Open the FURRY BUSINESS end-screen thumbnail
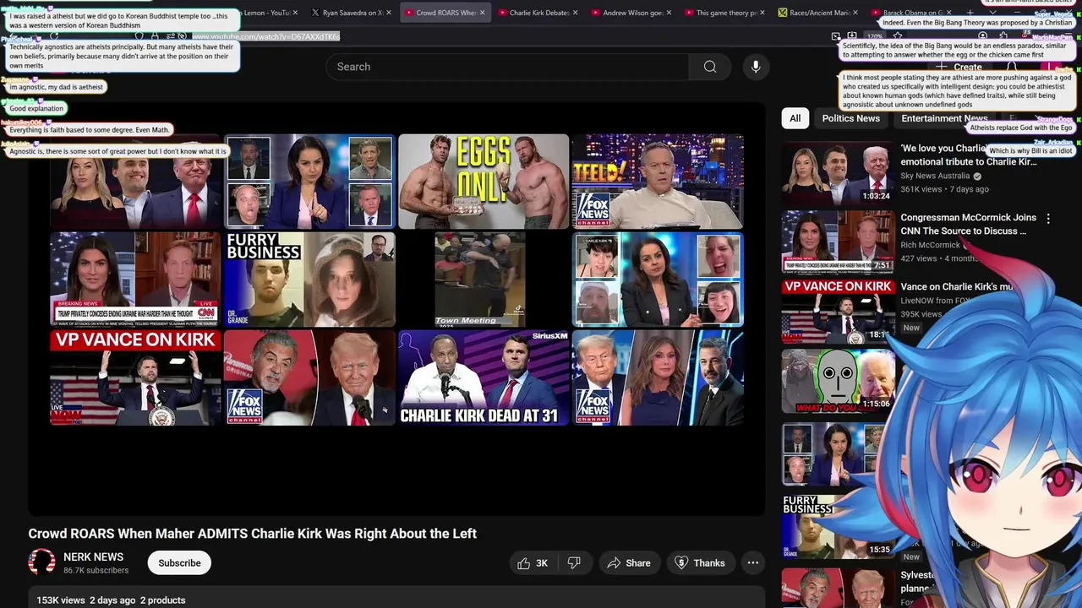The width and height of the screenshot is (1082, 608). [x=309, y=280]
